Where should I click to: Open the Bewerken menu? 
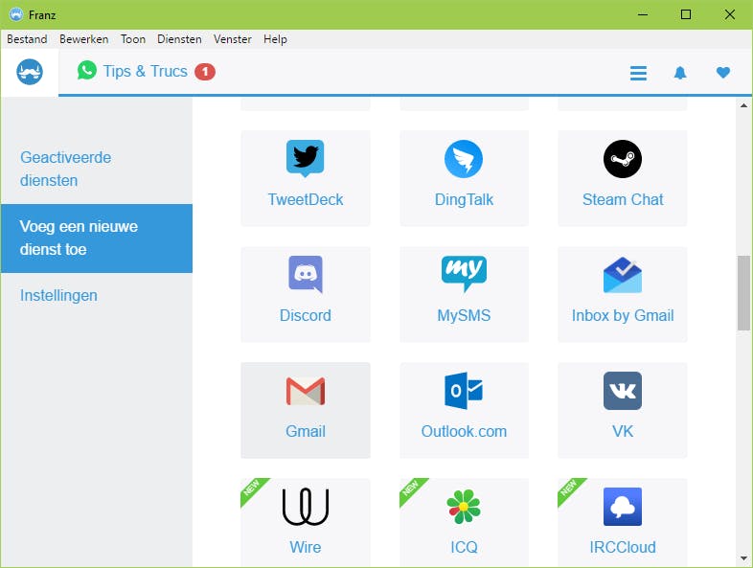tap(84, 39)
